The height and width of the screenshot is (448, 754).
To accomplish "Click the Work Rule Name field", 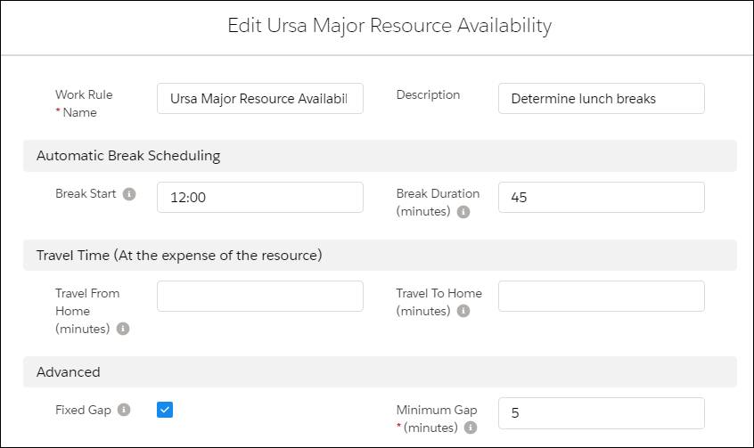I will point(260,99).
